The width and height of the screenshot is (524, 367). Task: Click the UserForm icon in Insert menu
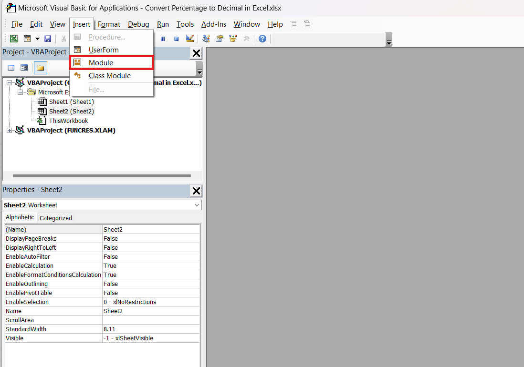click(x=77, y=50)
